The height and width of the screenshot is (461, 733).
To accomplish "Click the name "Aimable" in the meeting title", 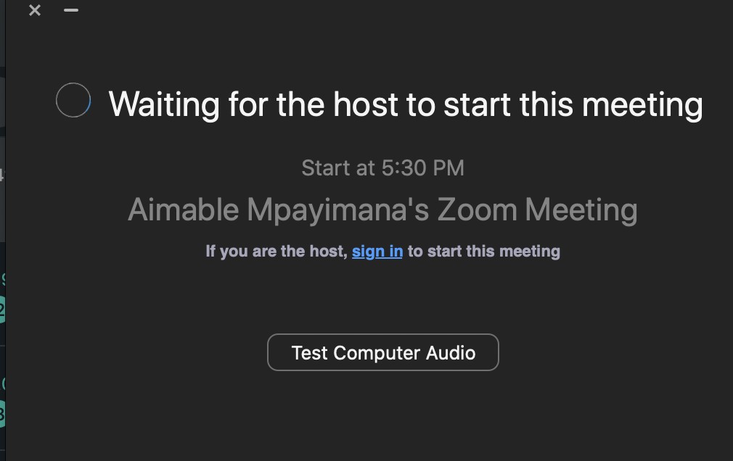I will [183, 210].
